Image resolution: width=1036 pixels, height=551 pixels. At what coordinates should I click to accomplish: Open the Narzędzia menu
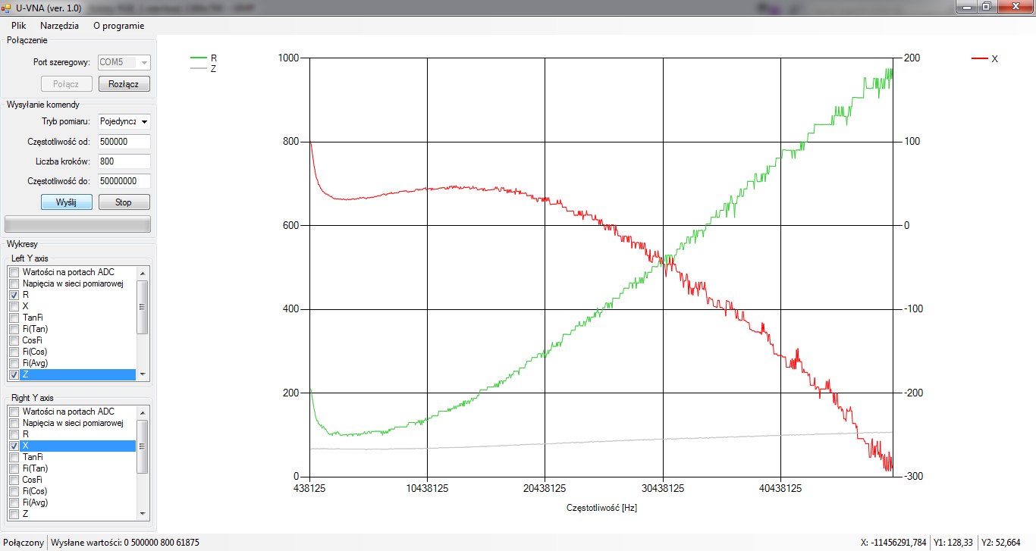pyautogui.click(x=59, y=25)
